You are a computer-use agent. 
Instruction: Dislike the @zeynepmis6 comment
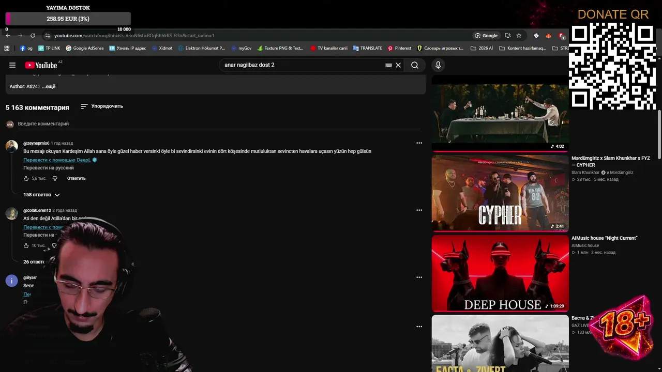55,178
